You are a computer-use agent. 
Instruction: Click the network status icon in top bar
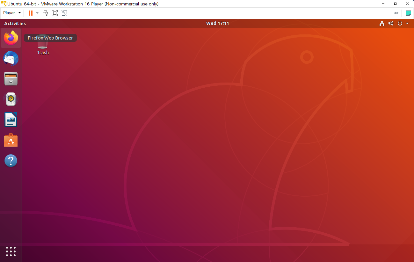coord(382,23)
